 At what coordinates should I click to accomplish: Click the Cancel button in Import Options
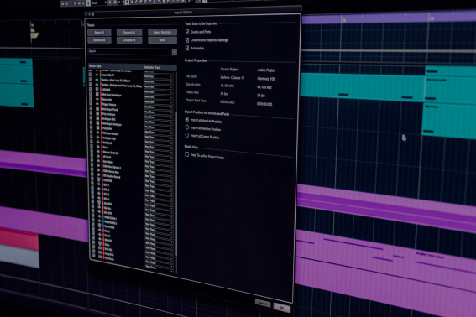click(x=263, y=304)
